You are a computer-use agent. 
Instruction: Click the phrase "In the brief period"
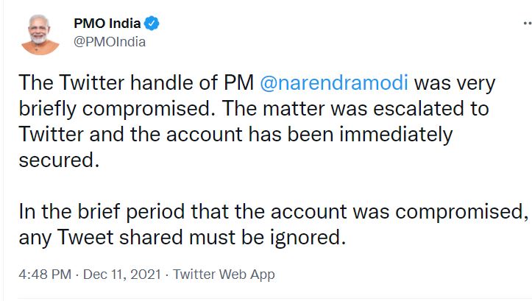point(99,212)
